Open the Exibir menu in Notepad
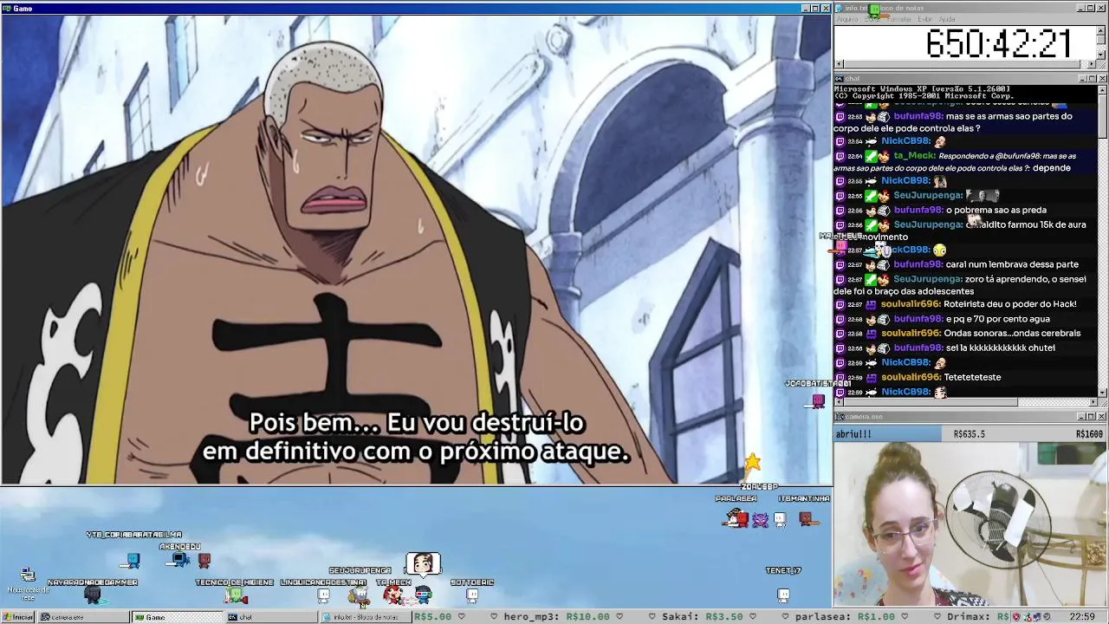The height and width of the screenshot is (624, 1109). tap(924, 19)
